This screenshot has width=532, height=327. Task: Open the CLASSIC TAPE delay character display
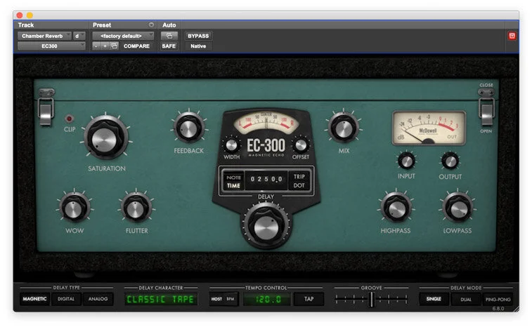click(x=160, y=299)
